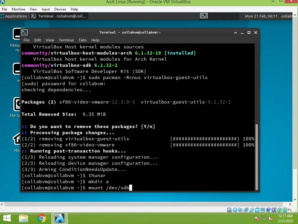Open the Xfce Applications menu
The width and height of the screenshot is (298, 224).
14,16
